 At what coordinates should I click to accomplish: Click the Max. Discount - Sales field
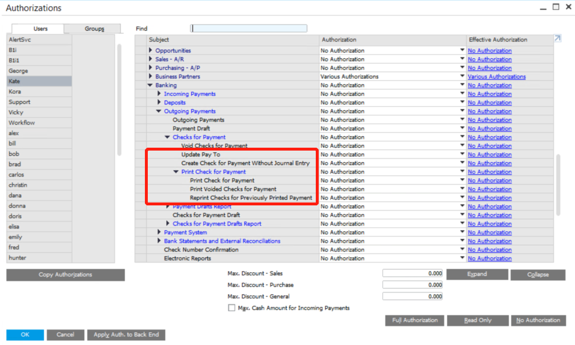(413, 273)
